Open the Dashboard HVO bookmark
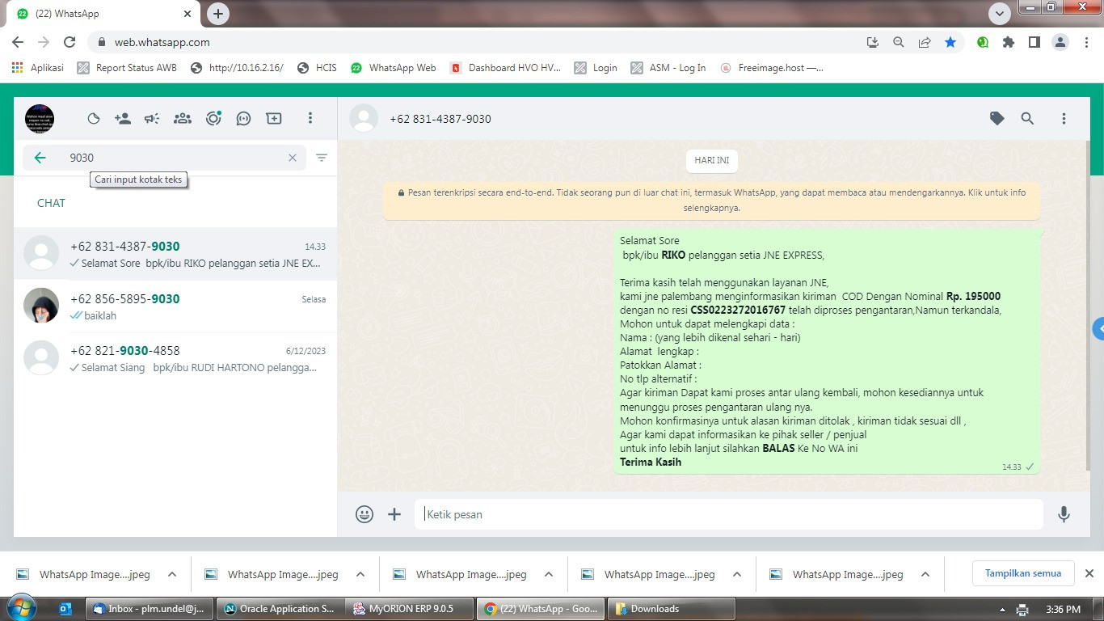 pyautogui.click(x=505, y=68)
